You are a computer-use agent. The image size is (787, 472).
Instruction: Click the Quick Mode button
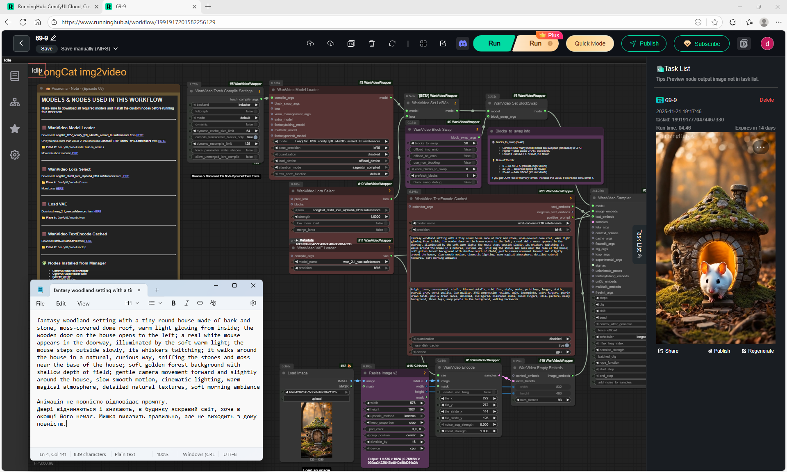click(589, 43)
